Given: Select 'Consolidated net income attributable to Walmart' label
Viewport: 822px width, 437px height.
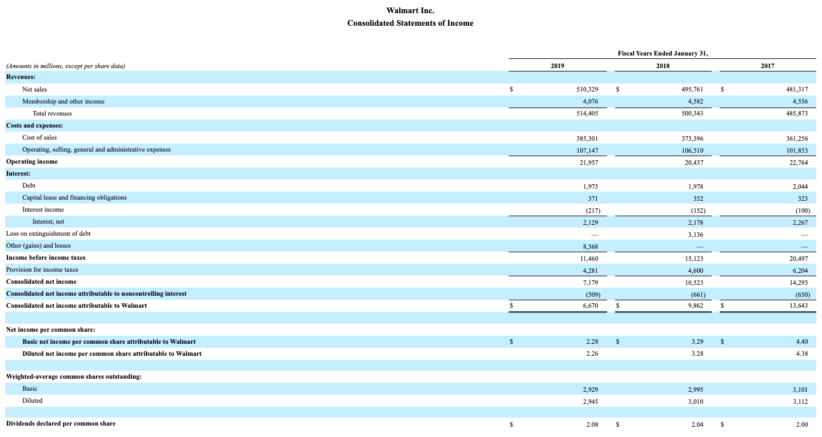Looking at the screenshot, I should coord(77,305).
